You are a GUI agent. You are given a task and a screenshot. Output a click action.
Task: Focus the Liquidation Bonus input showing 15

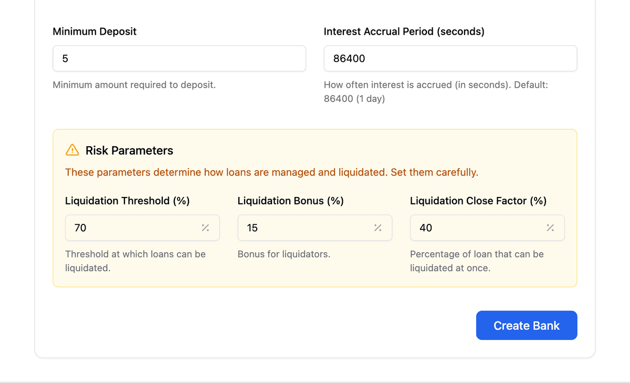tap(304, 228)
